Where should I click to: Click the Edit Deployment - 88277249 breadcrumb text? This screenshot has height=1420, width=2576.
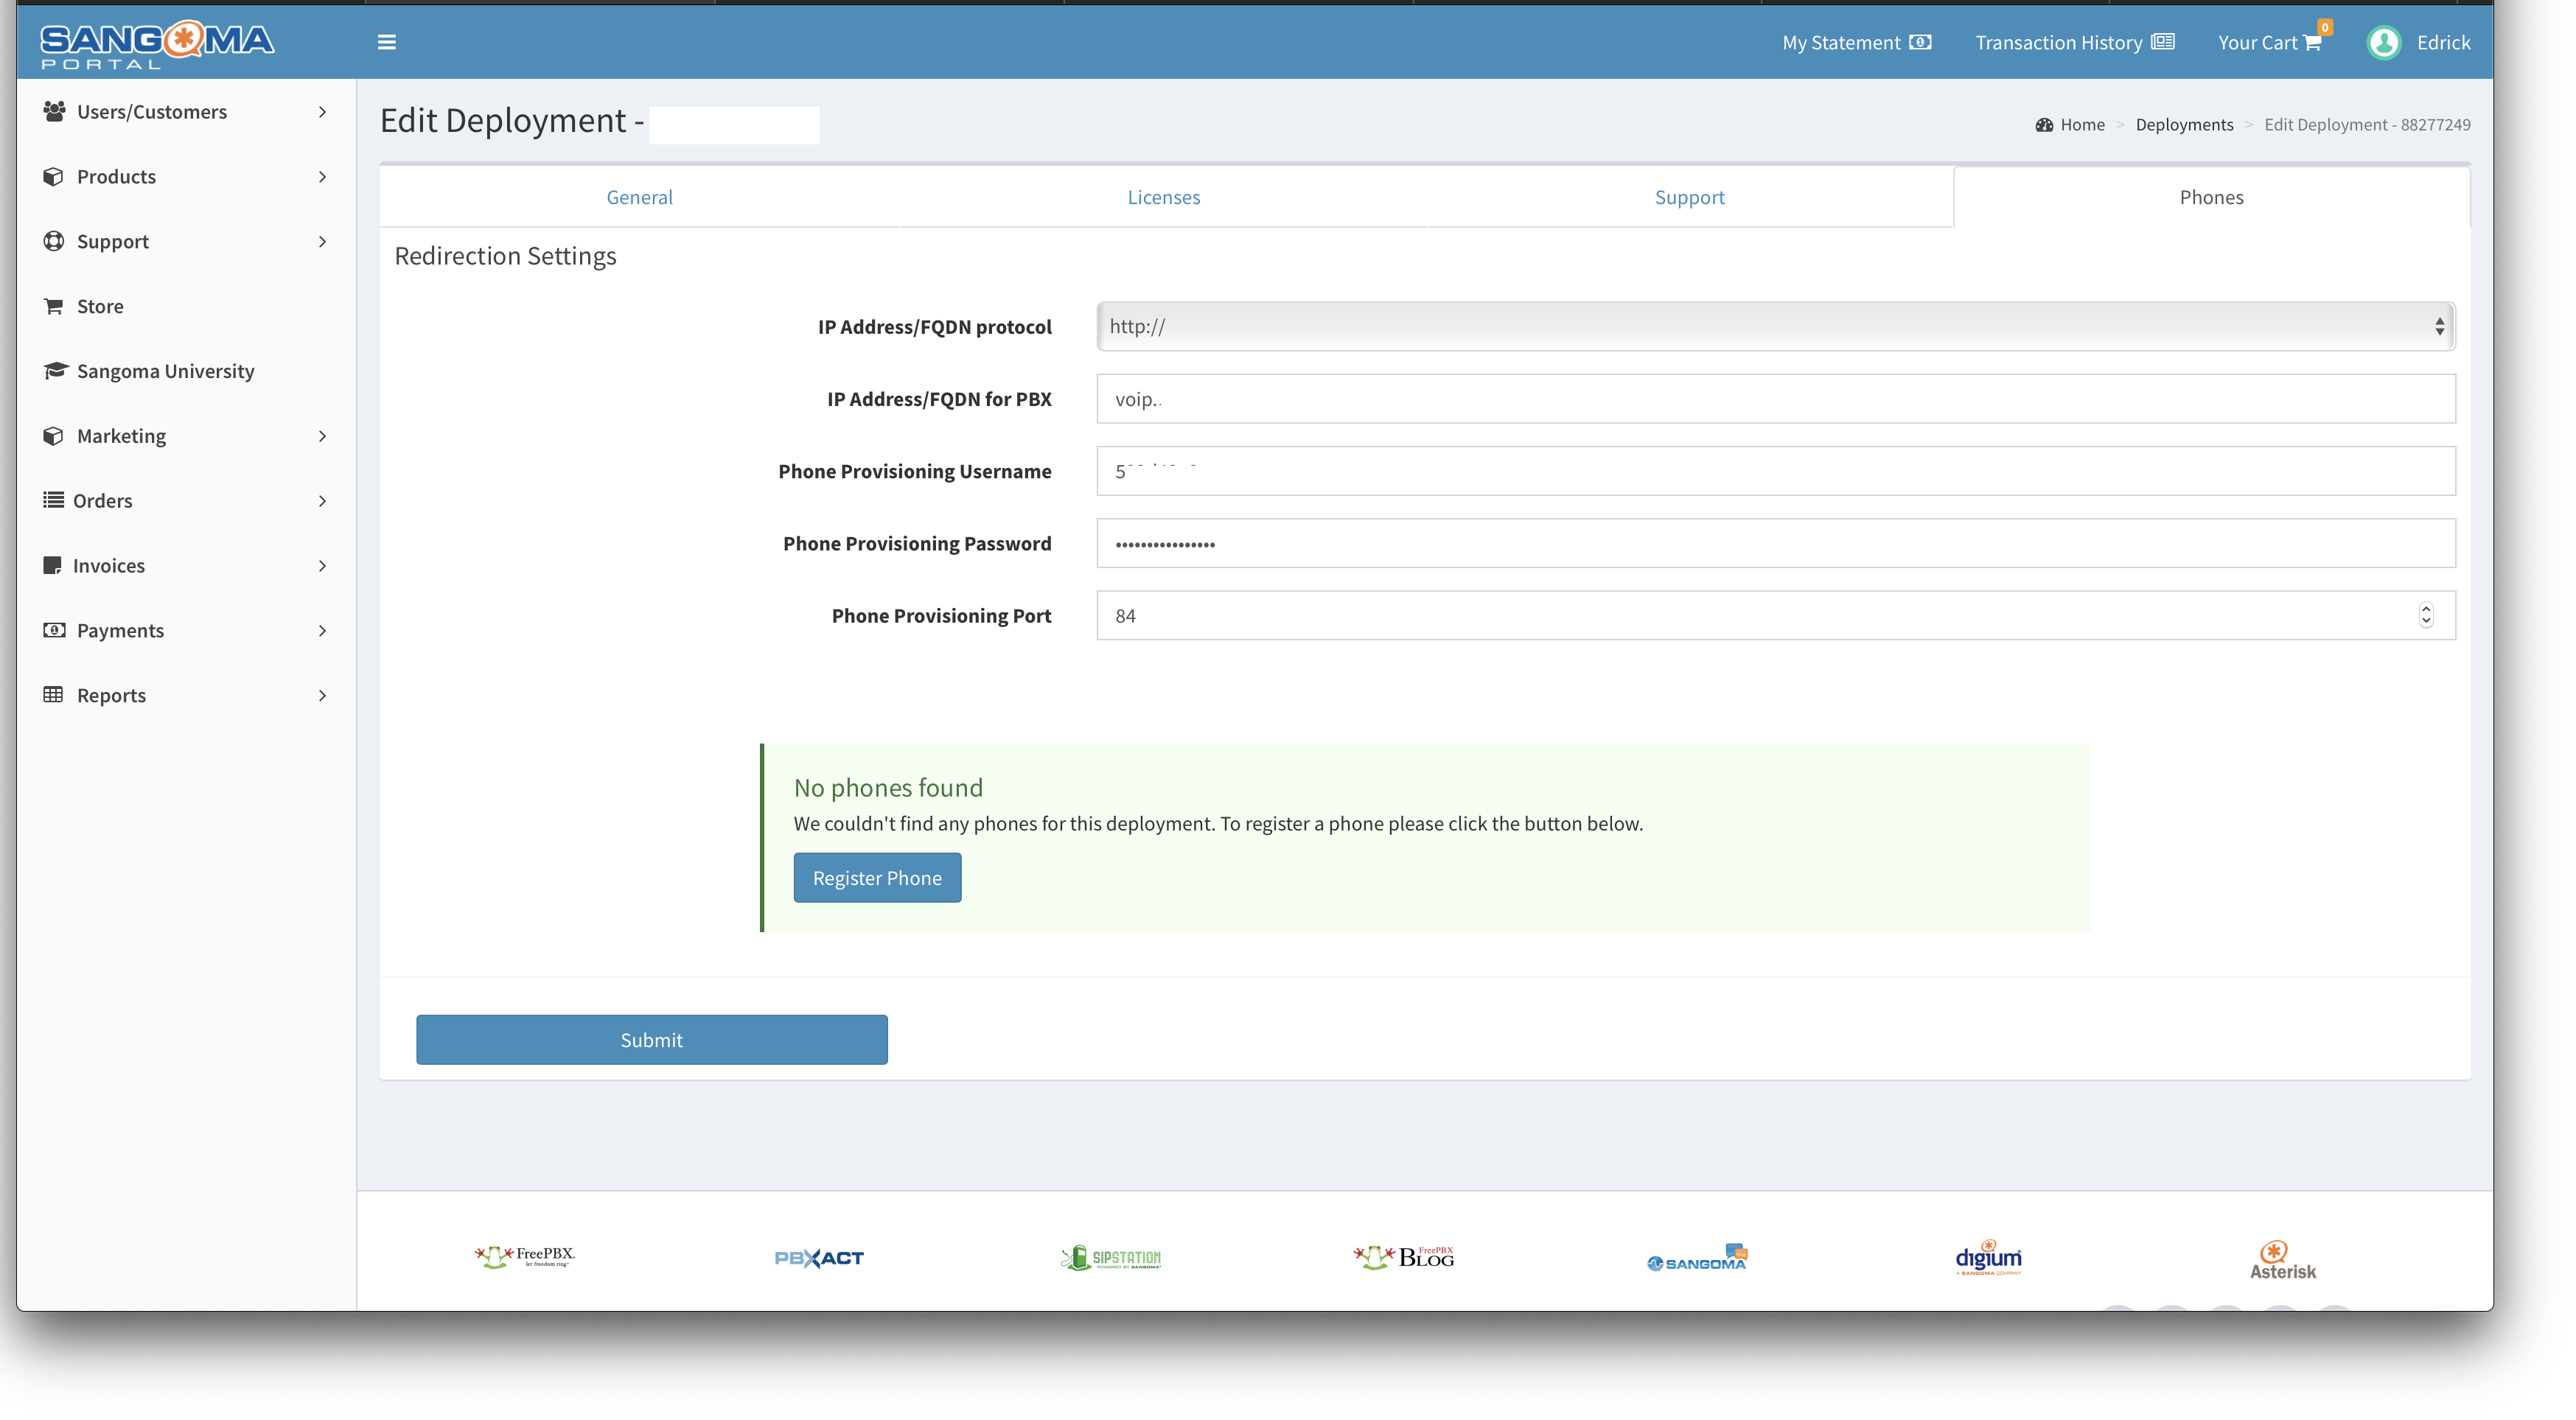click(x=2367, y=125)
